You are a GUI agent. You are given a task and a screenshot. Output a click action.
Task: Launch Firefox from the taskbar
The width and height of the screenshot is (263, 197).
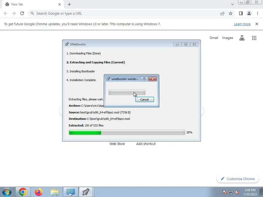pos(39,192)
